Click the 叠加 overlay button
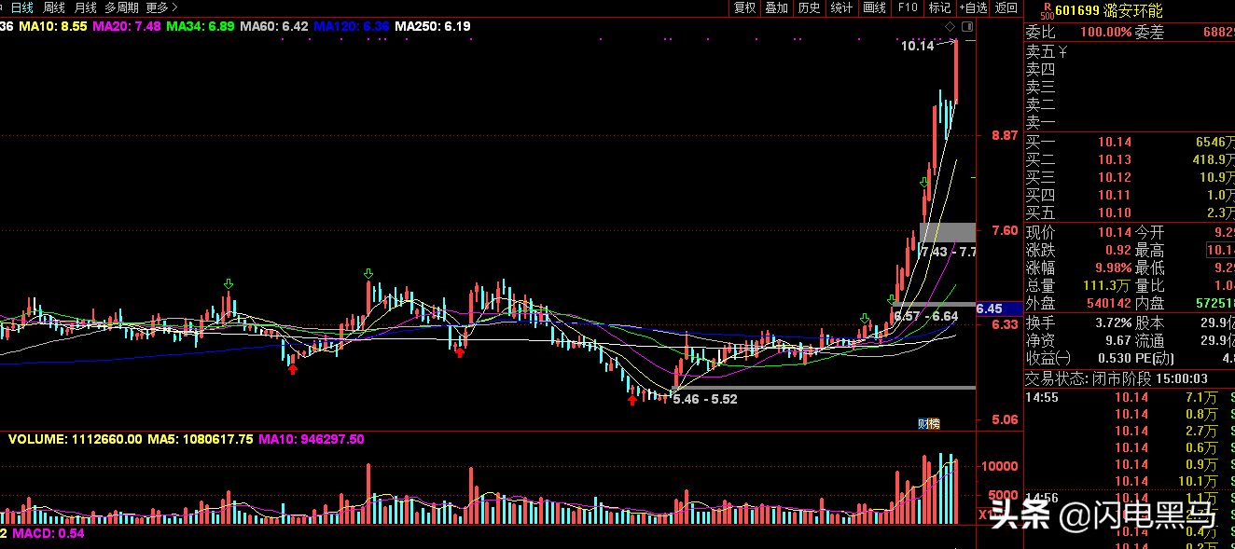This screenshot has width=1235, height=549. coord(776,7)
